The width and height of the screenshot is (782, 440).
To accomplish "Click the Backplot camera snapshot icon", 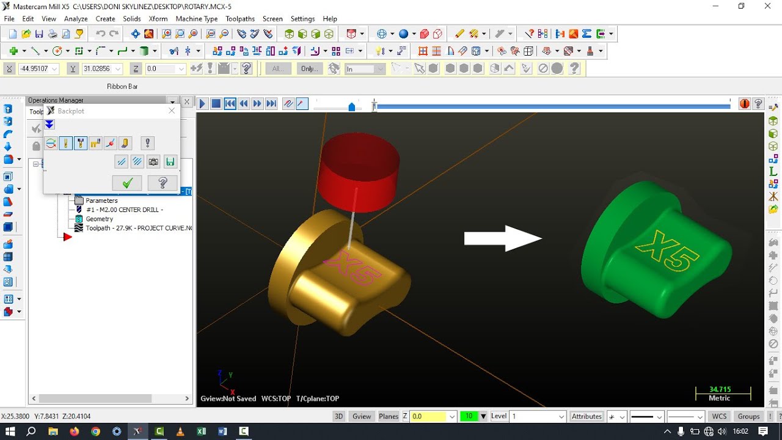I will pos(153,162).
